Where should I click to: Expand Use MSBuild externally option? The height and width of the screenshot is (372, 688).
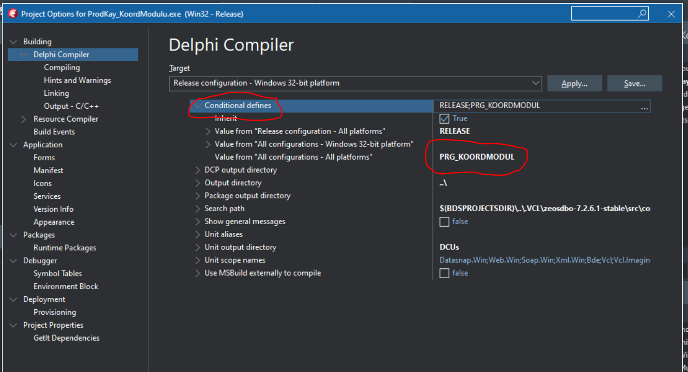coord(198,273)
